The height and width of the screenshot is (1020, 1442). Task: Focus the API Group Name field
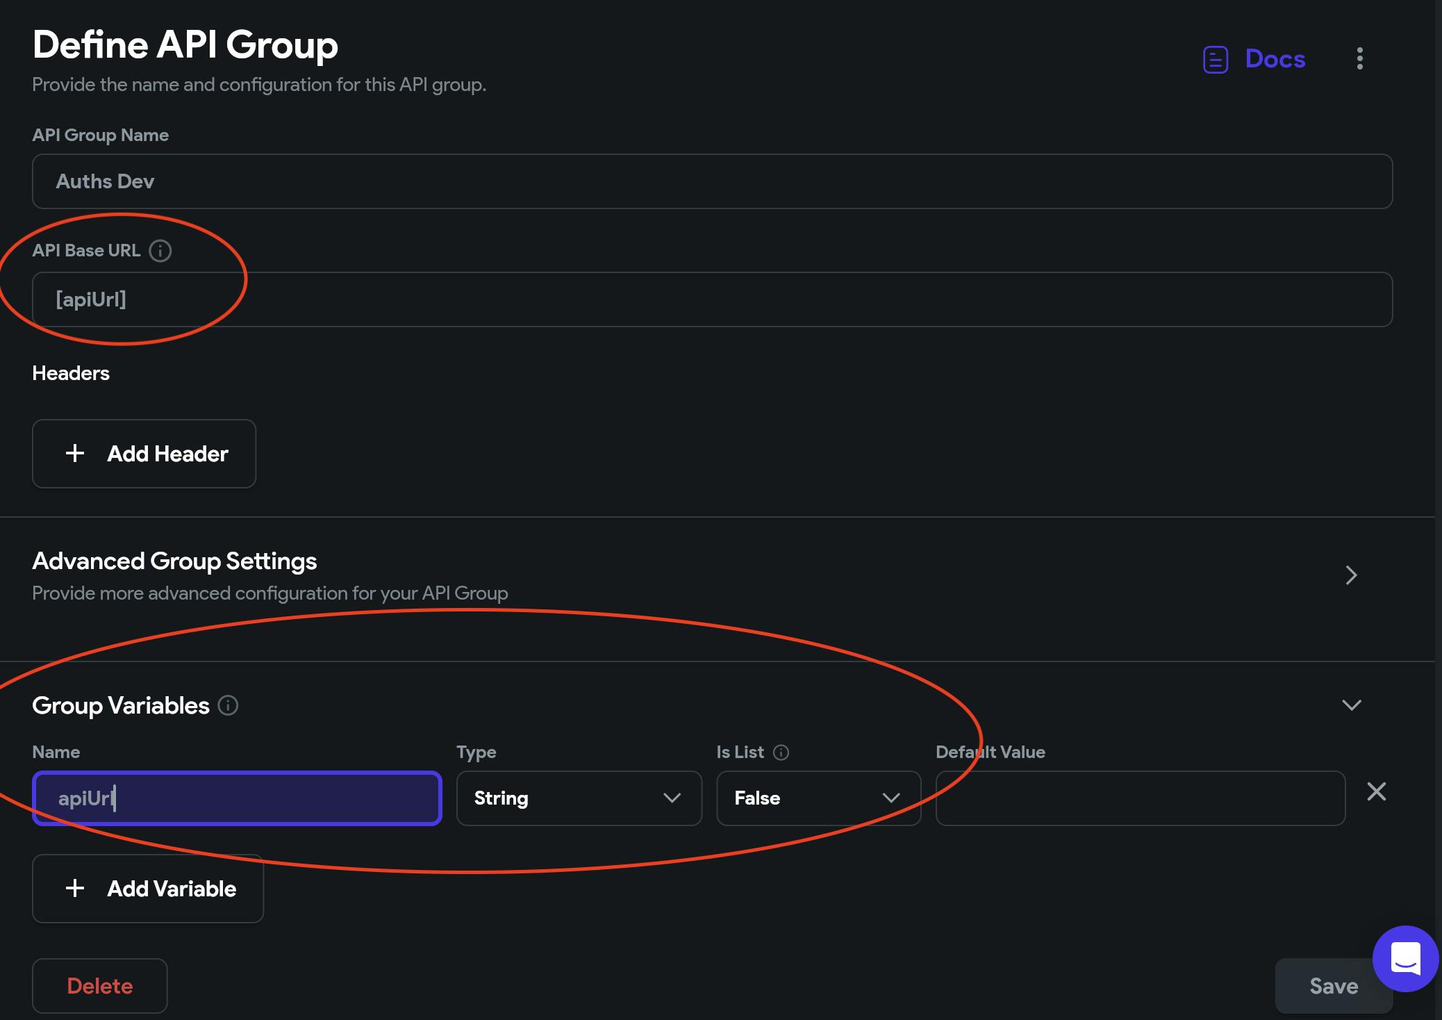pyautogui.click(x=712, y=181)
